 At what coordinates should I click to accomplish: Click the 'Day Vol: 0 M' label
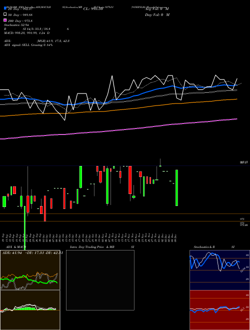pyautogui.click(x=157, y=14)
